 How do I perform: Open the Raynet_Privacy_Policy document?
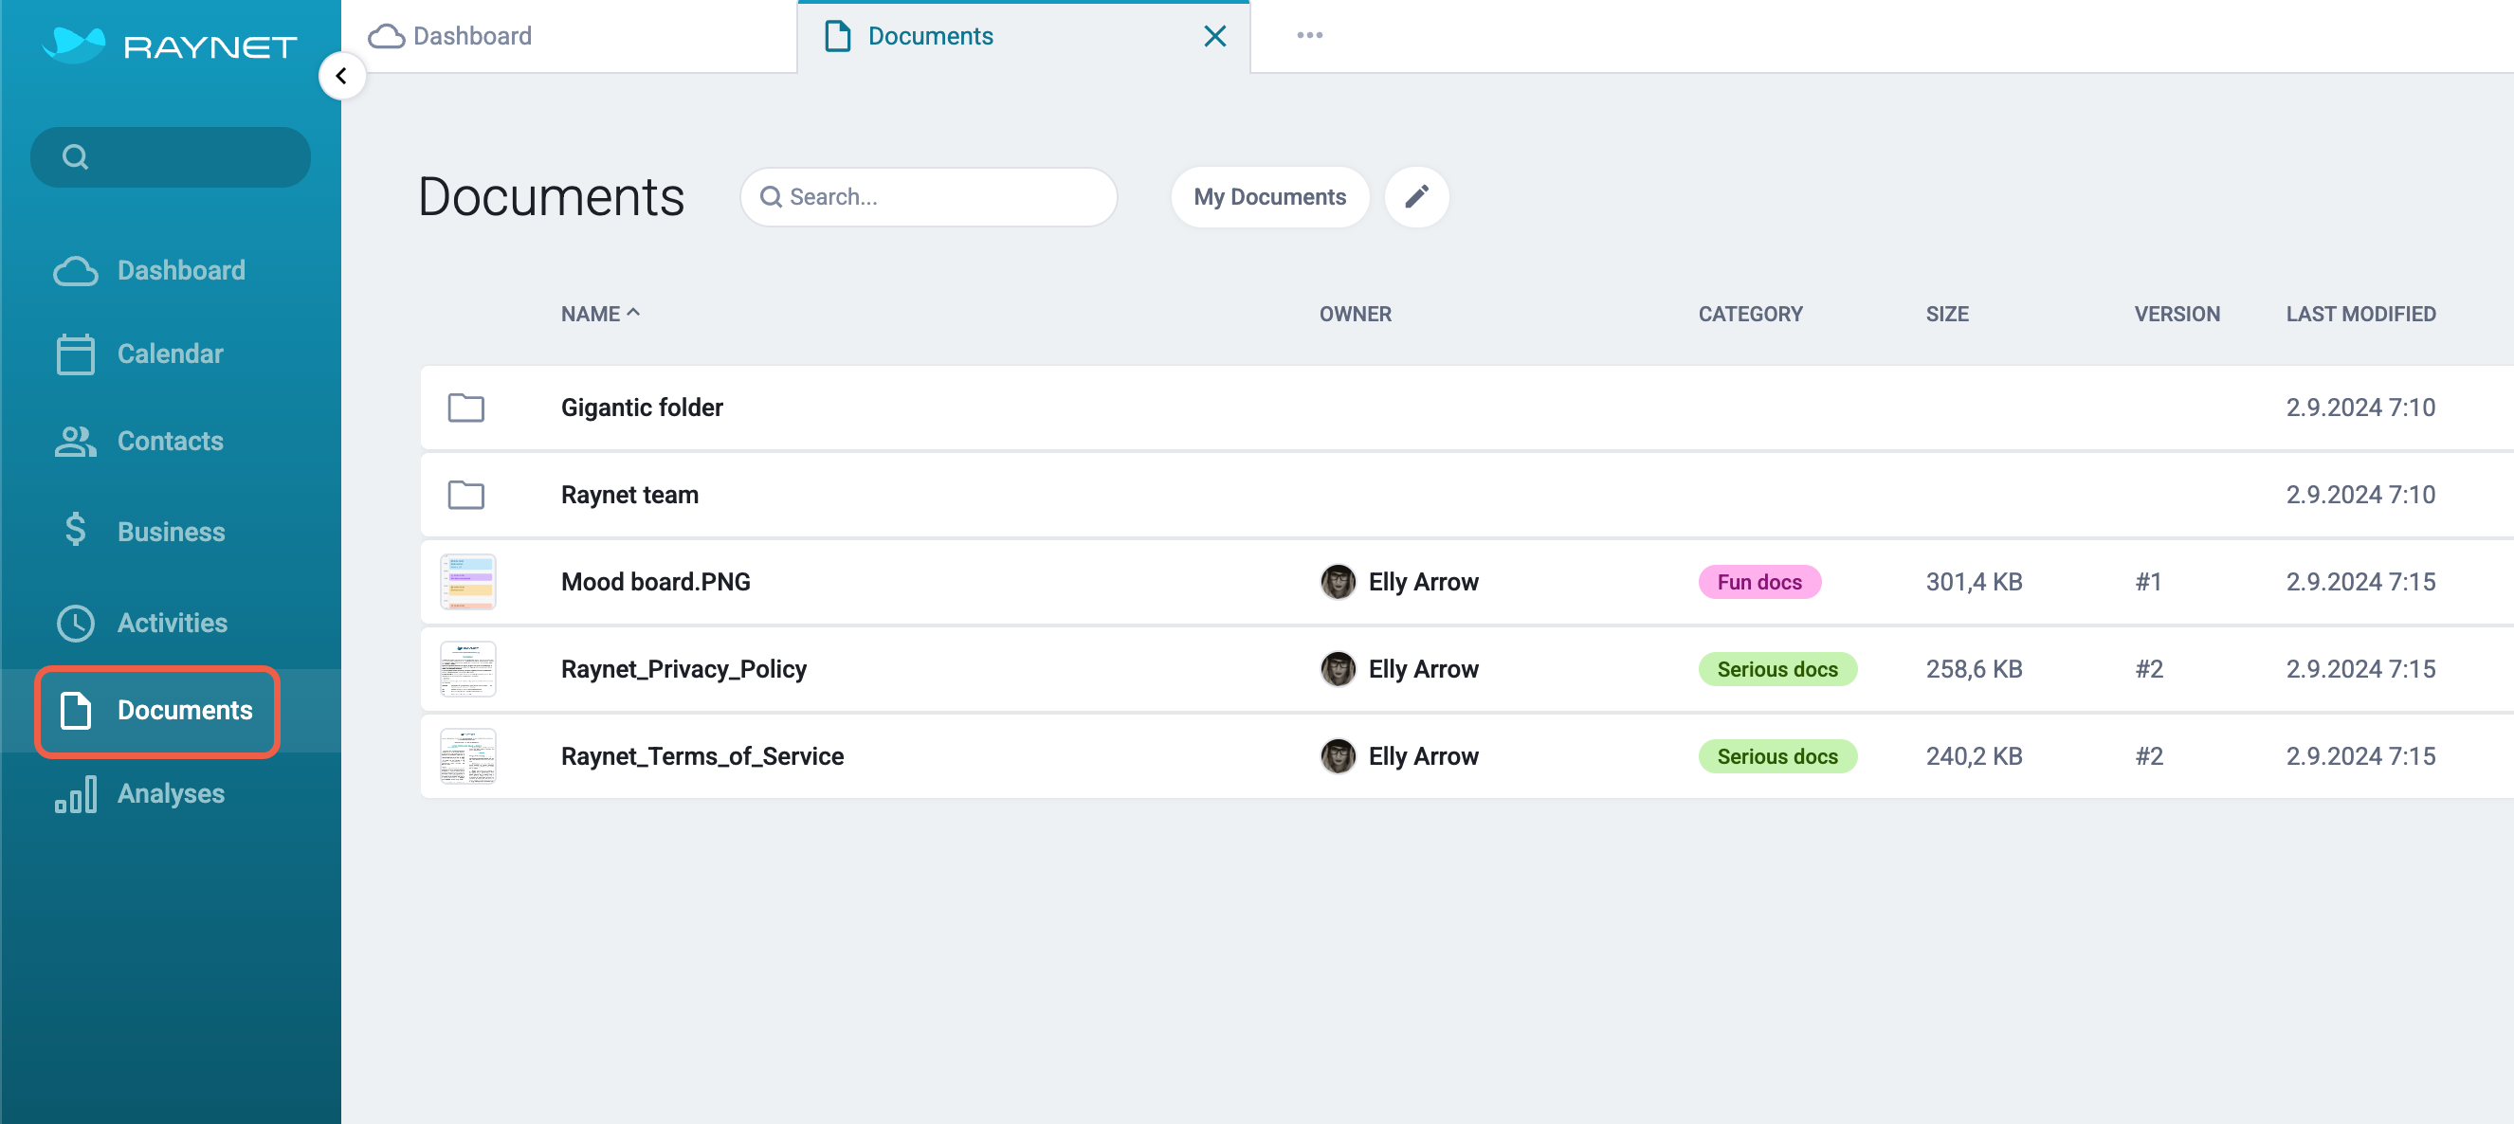pos(683,668)
